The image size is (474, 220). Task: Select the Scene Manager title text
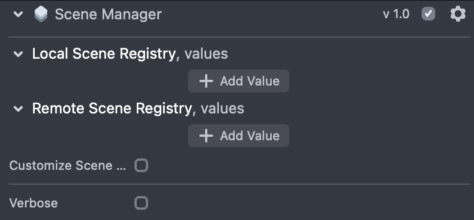pos(108,14)
